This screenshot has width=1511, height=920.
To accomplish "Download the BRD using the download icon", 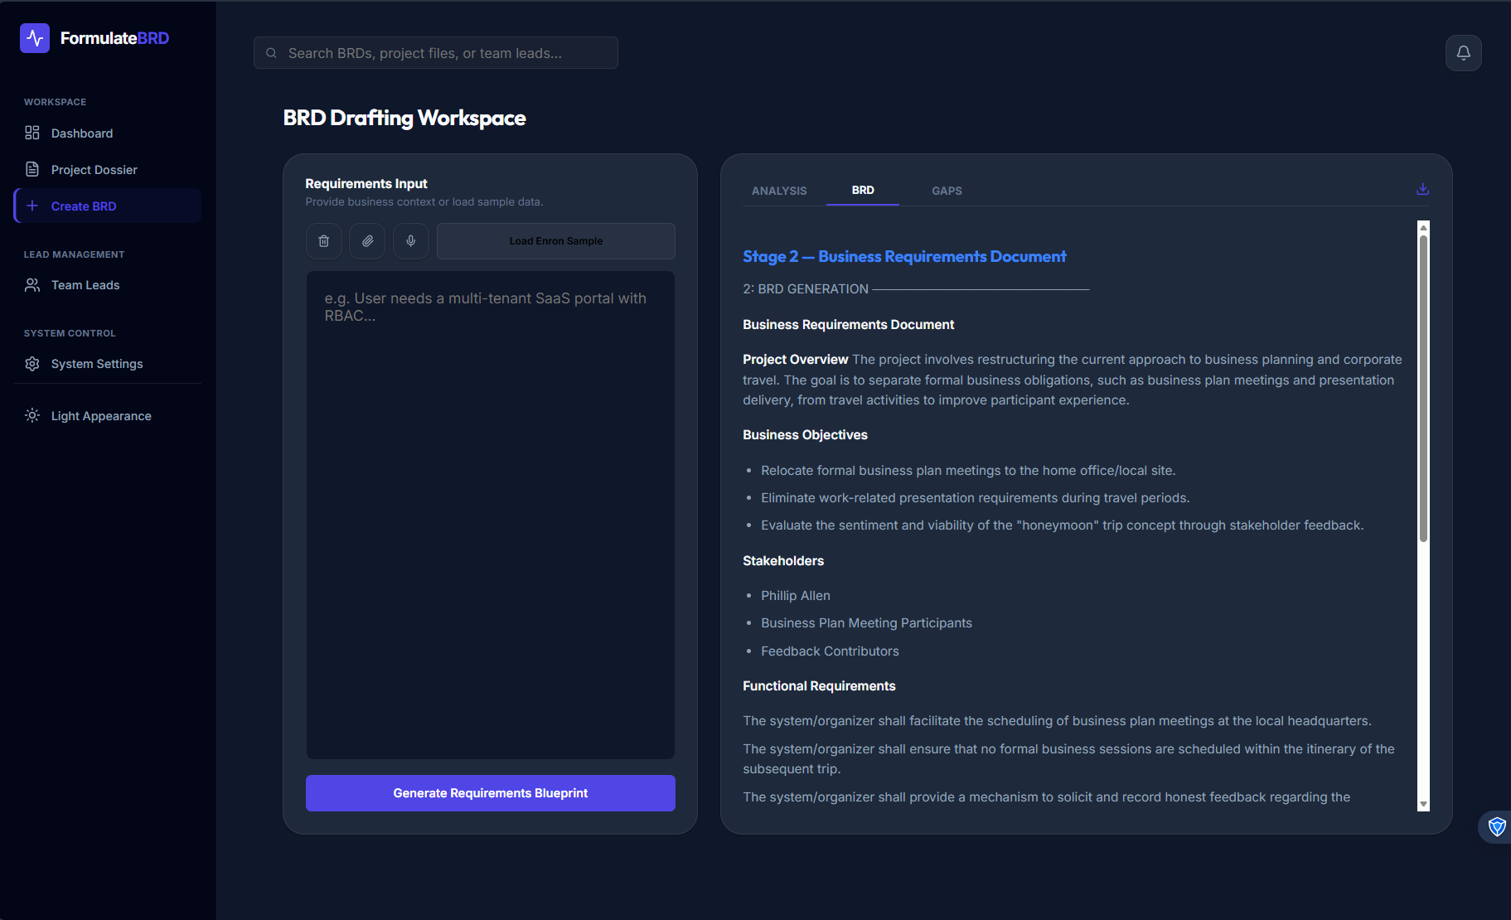I will (1422, 189).
